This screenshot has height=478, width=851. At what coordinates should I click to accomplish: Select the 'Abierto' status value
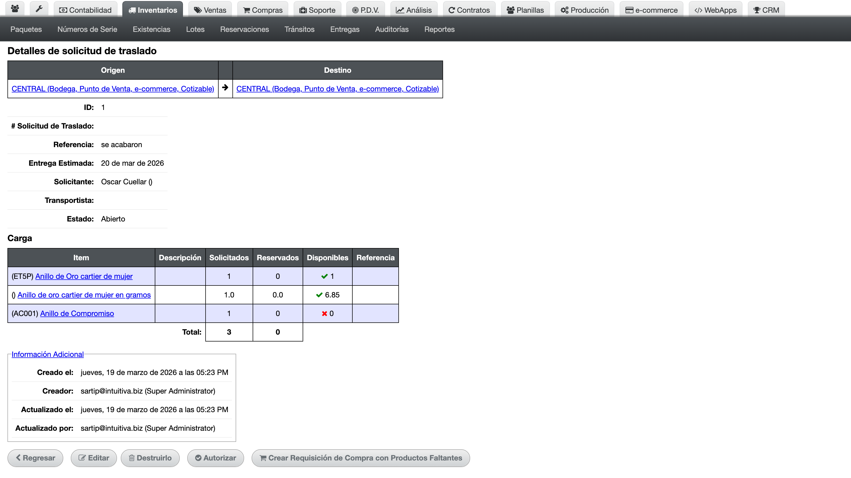point(113,219)
